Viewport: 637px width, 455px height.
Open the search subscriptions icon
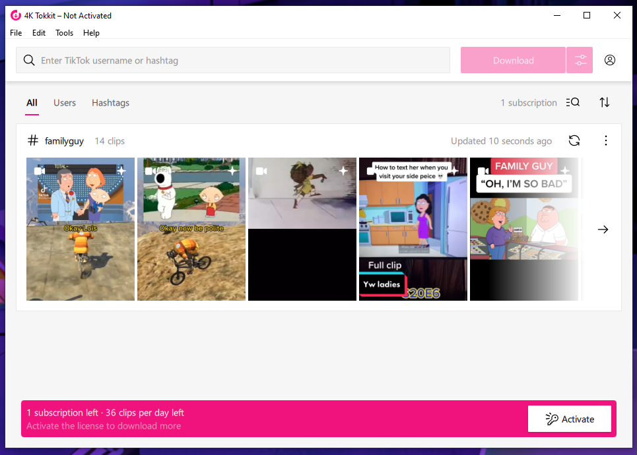point(573,102)
